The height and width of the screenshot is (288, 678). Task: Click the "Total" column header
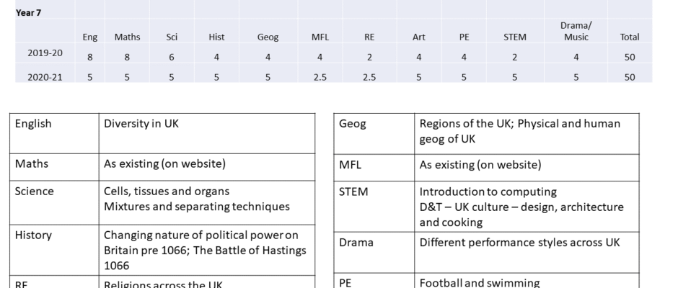point(629,37)
